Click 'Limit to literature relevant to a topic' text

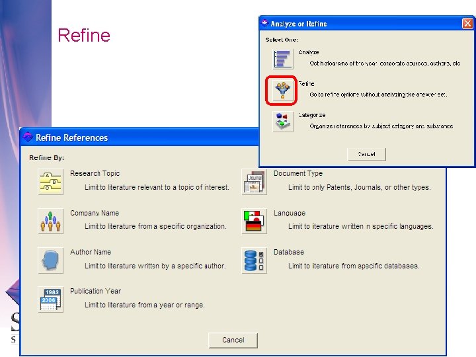157,187
